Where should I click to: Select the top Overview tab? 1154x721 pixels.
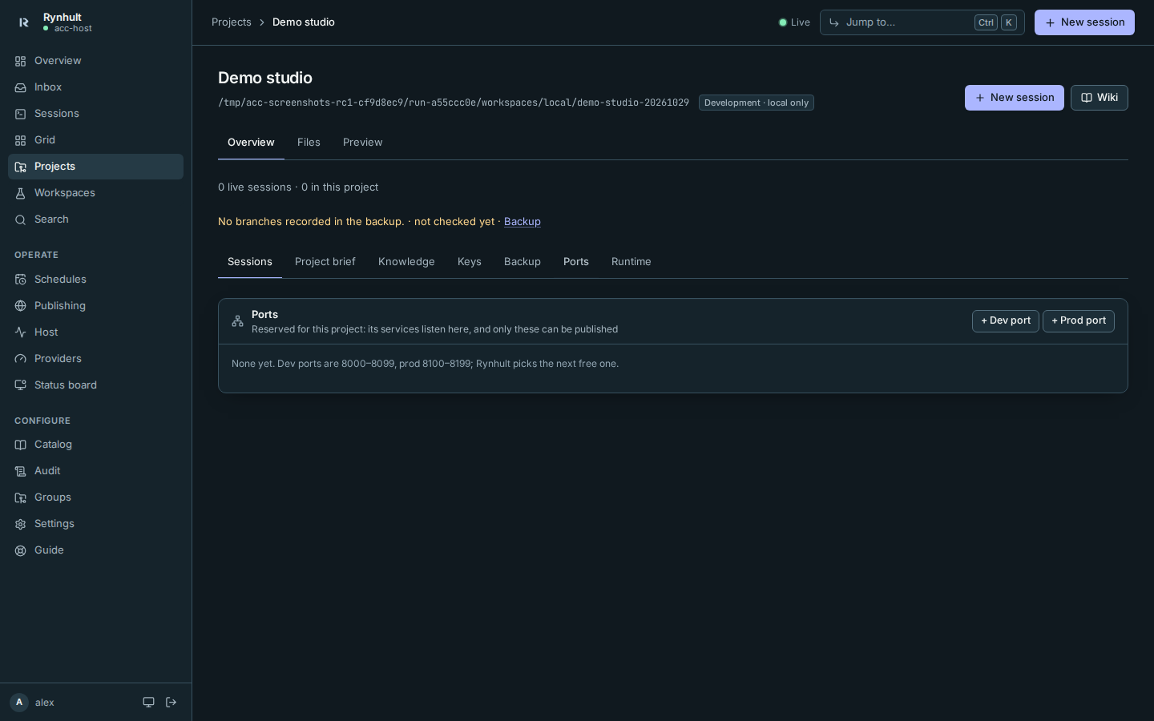251,143
